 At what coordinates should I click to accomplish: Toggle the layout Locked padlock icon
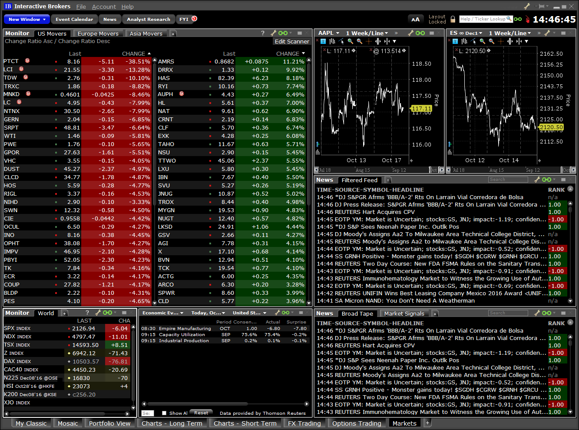[453, 19]
